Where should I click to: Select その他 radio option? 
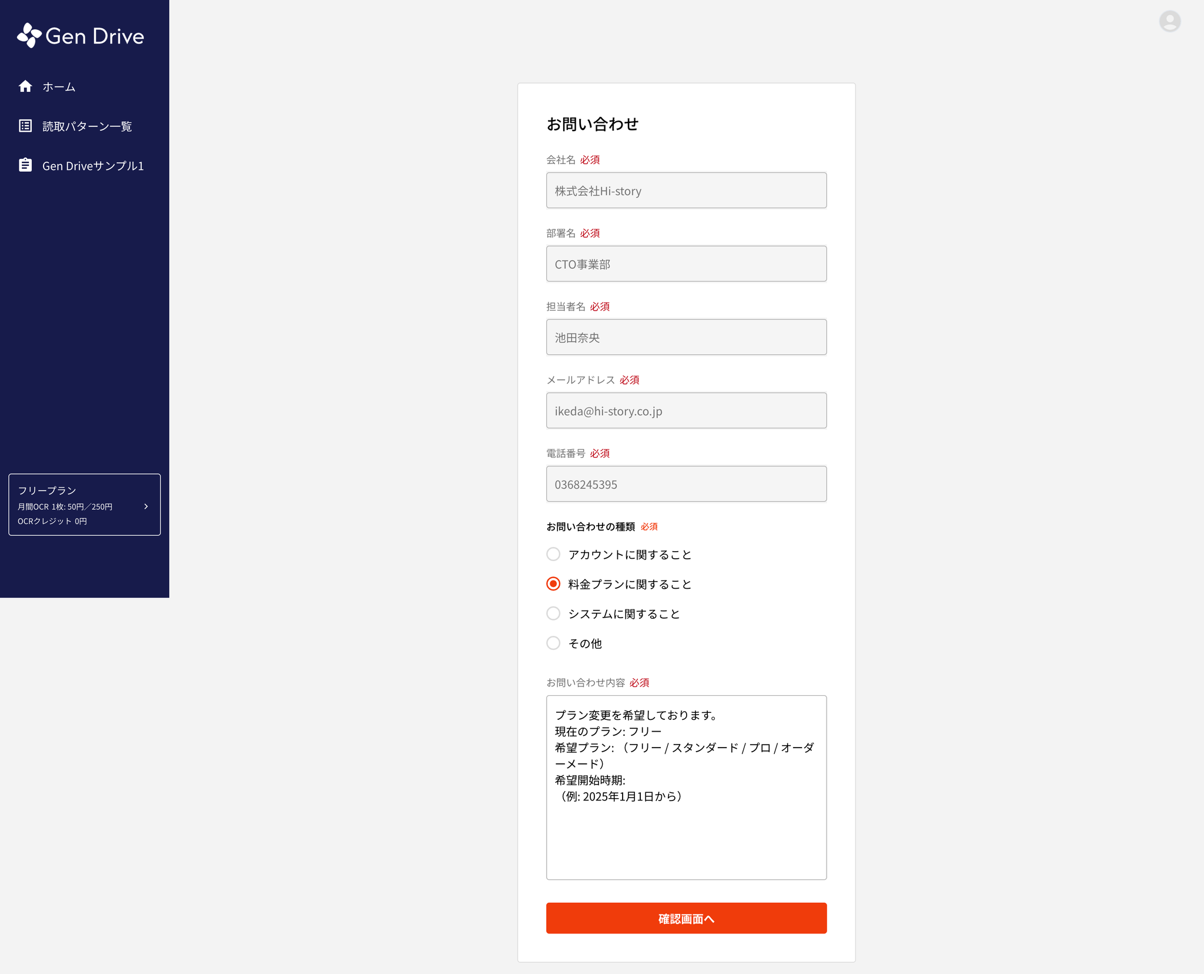553,643
